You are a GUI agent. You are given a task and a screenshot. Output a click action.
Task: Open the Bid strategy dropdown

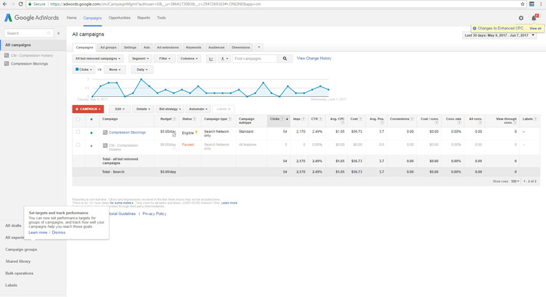[x=170, y=109]
